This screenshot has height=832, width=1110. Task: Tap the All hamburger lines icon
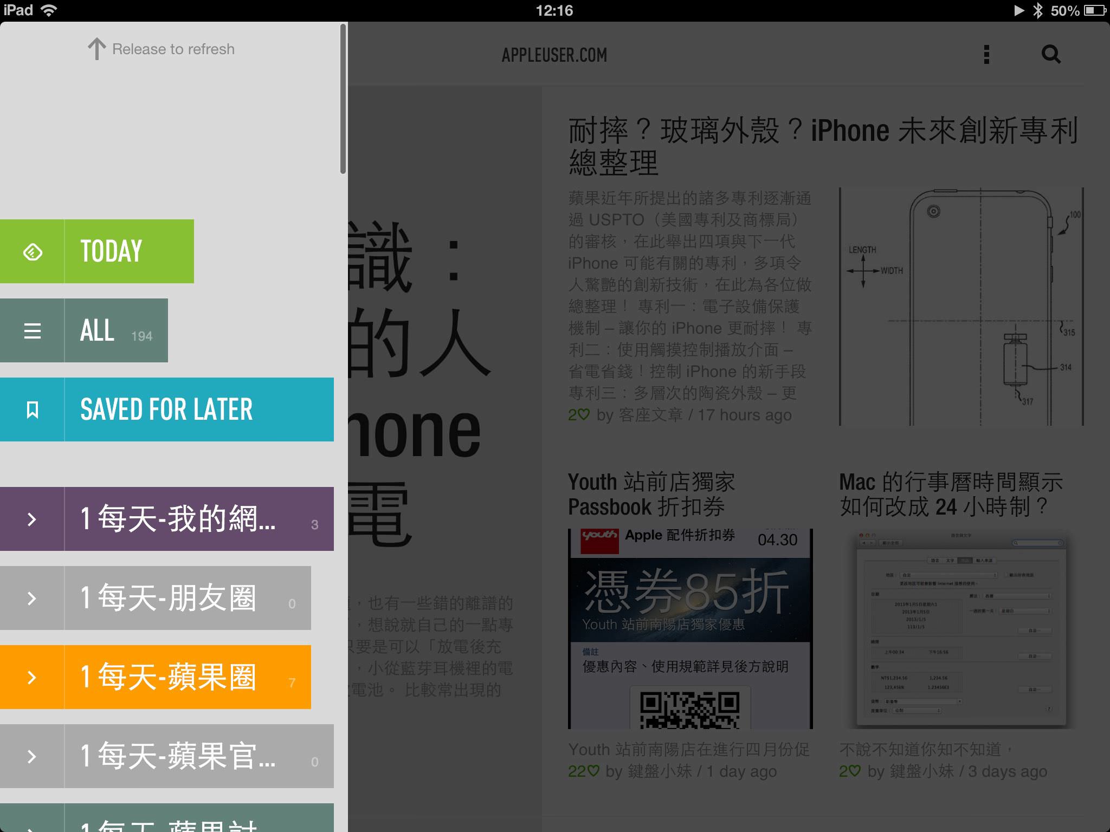point(33,331)
